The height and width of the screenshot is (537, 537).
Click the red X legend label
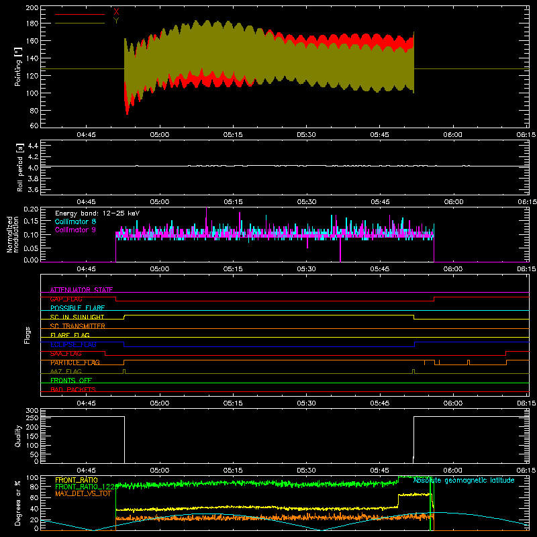pos(116,12)
